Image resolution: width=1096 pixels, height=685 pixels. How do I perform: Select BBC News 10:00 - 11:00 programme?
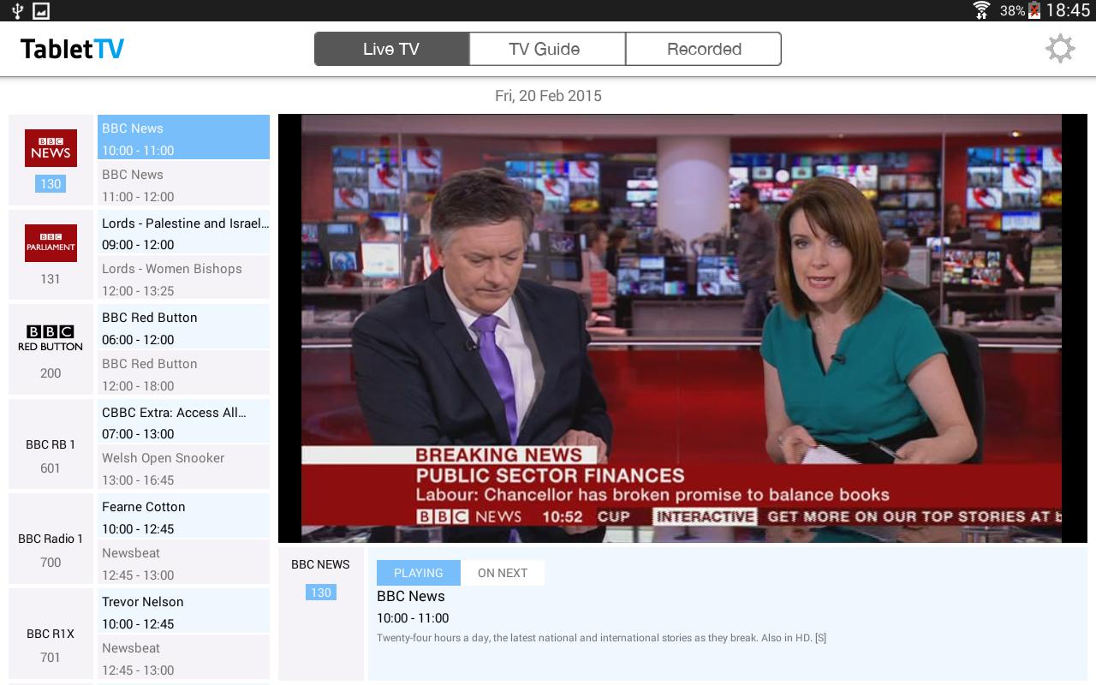tap(183, 137)
